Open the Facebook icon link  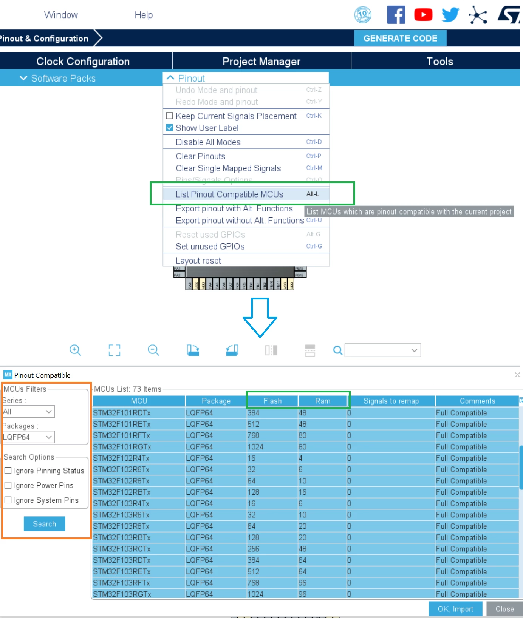[x=396, y=15]
